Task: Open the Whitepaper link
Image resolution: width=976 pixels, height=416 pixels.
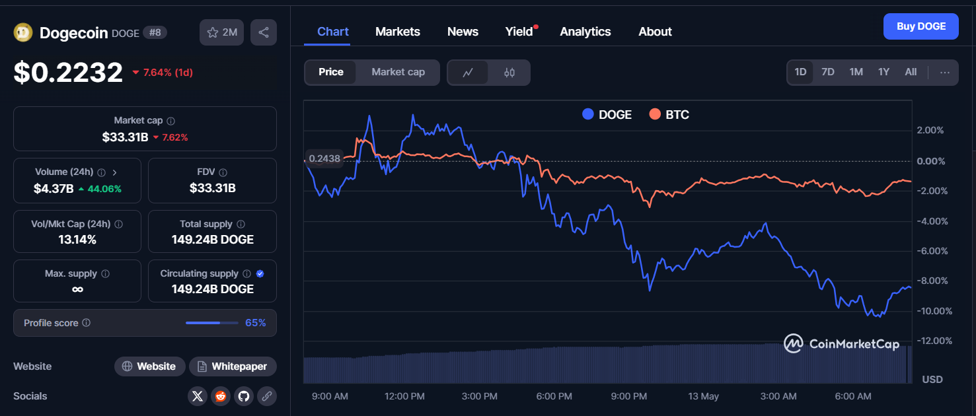Action: (x=233, y=366)
